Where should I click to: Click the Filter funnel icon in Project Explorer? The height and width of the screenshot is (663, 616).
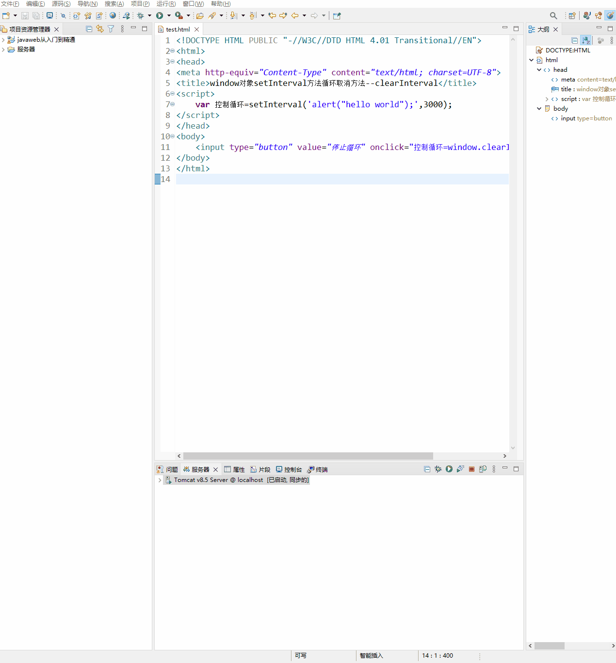coord(111,29)
